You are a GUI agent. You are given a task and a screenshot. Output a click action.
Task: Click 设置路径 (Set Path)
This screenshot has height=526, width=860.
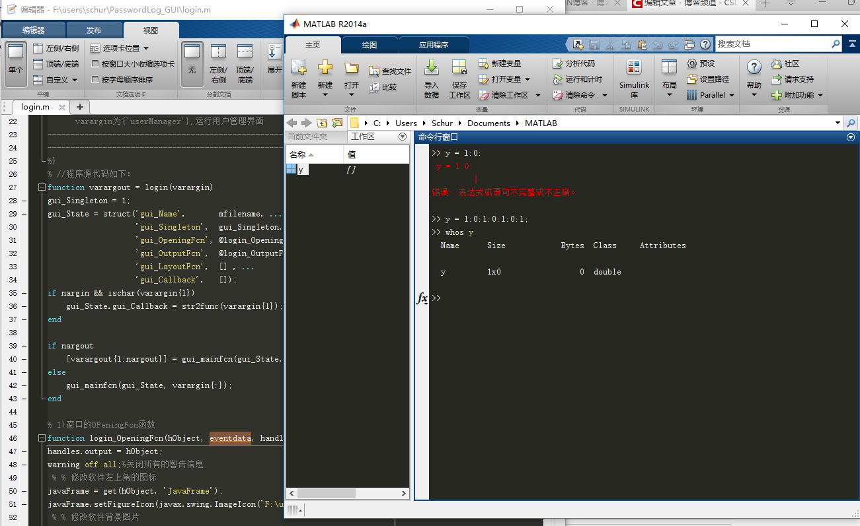[708, 79]
